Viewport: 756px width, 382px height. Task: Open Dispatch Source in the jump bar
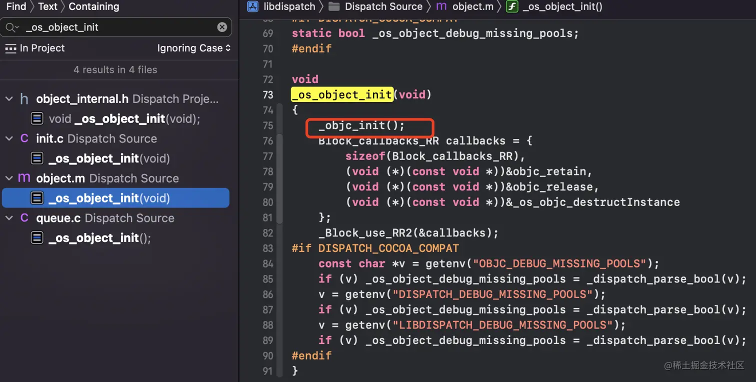coord(383,6)
